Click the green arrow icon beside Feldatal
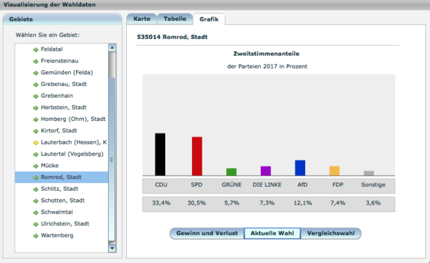Image resolution: width=430 pixels, height=263 pixels. point(35,50)
